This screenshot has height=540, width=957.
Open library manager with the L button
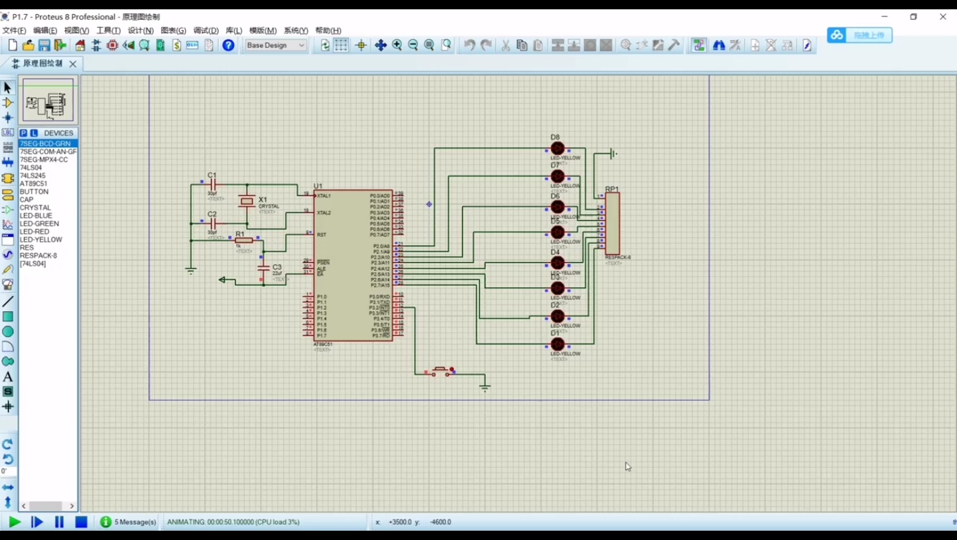34,133
